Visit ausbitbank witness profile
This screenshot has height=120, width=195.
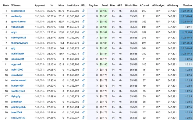coord(18,54)
